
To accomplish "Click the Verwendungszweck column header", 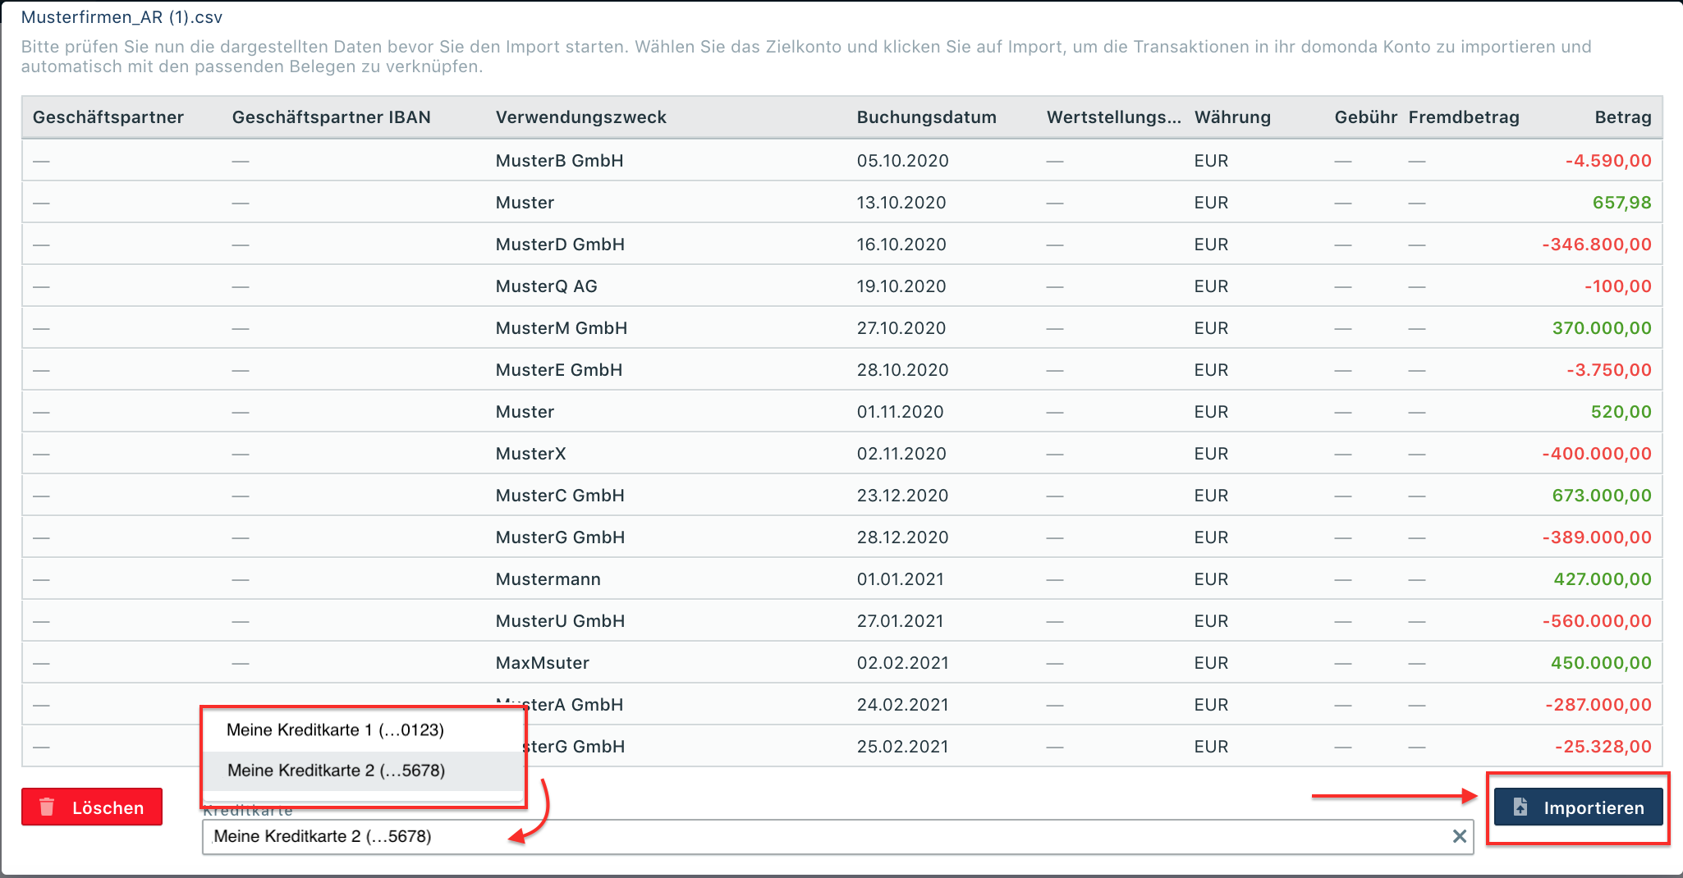I will point(580,117).
